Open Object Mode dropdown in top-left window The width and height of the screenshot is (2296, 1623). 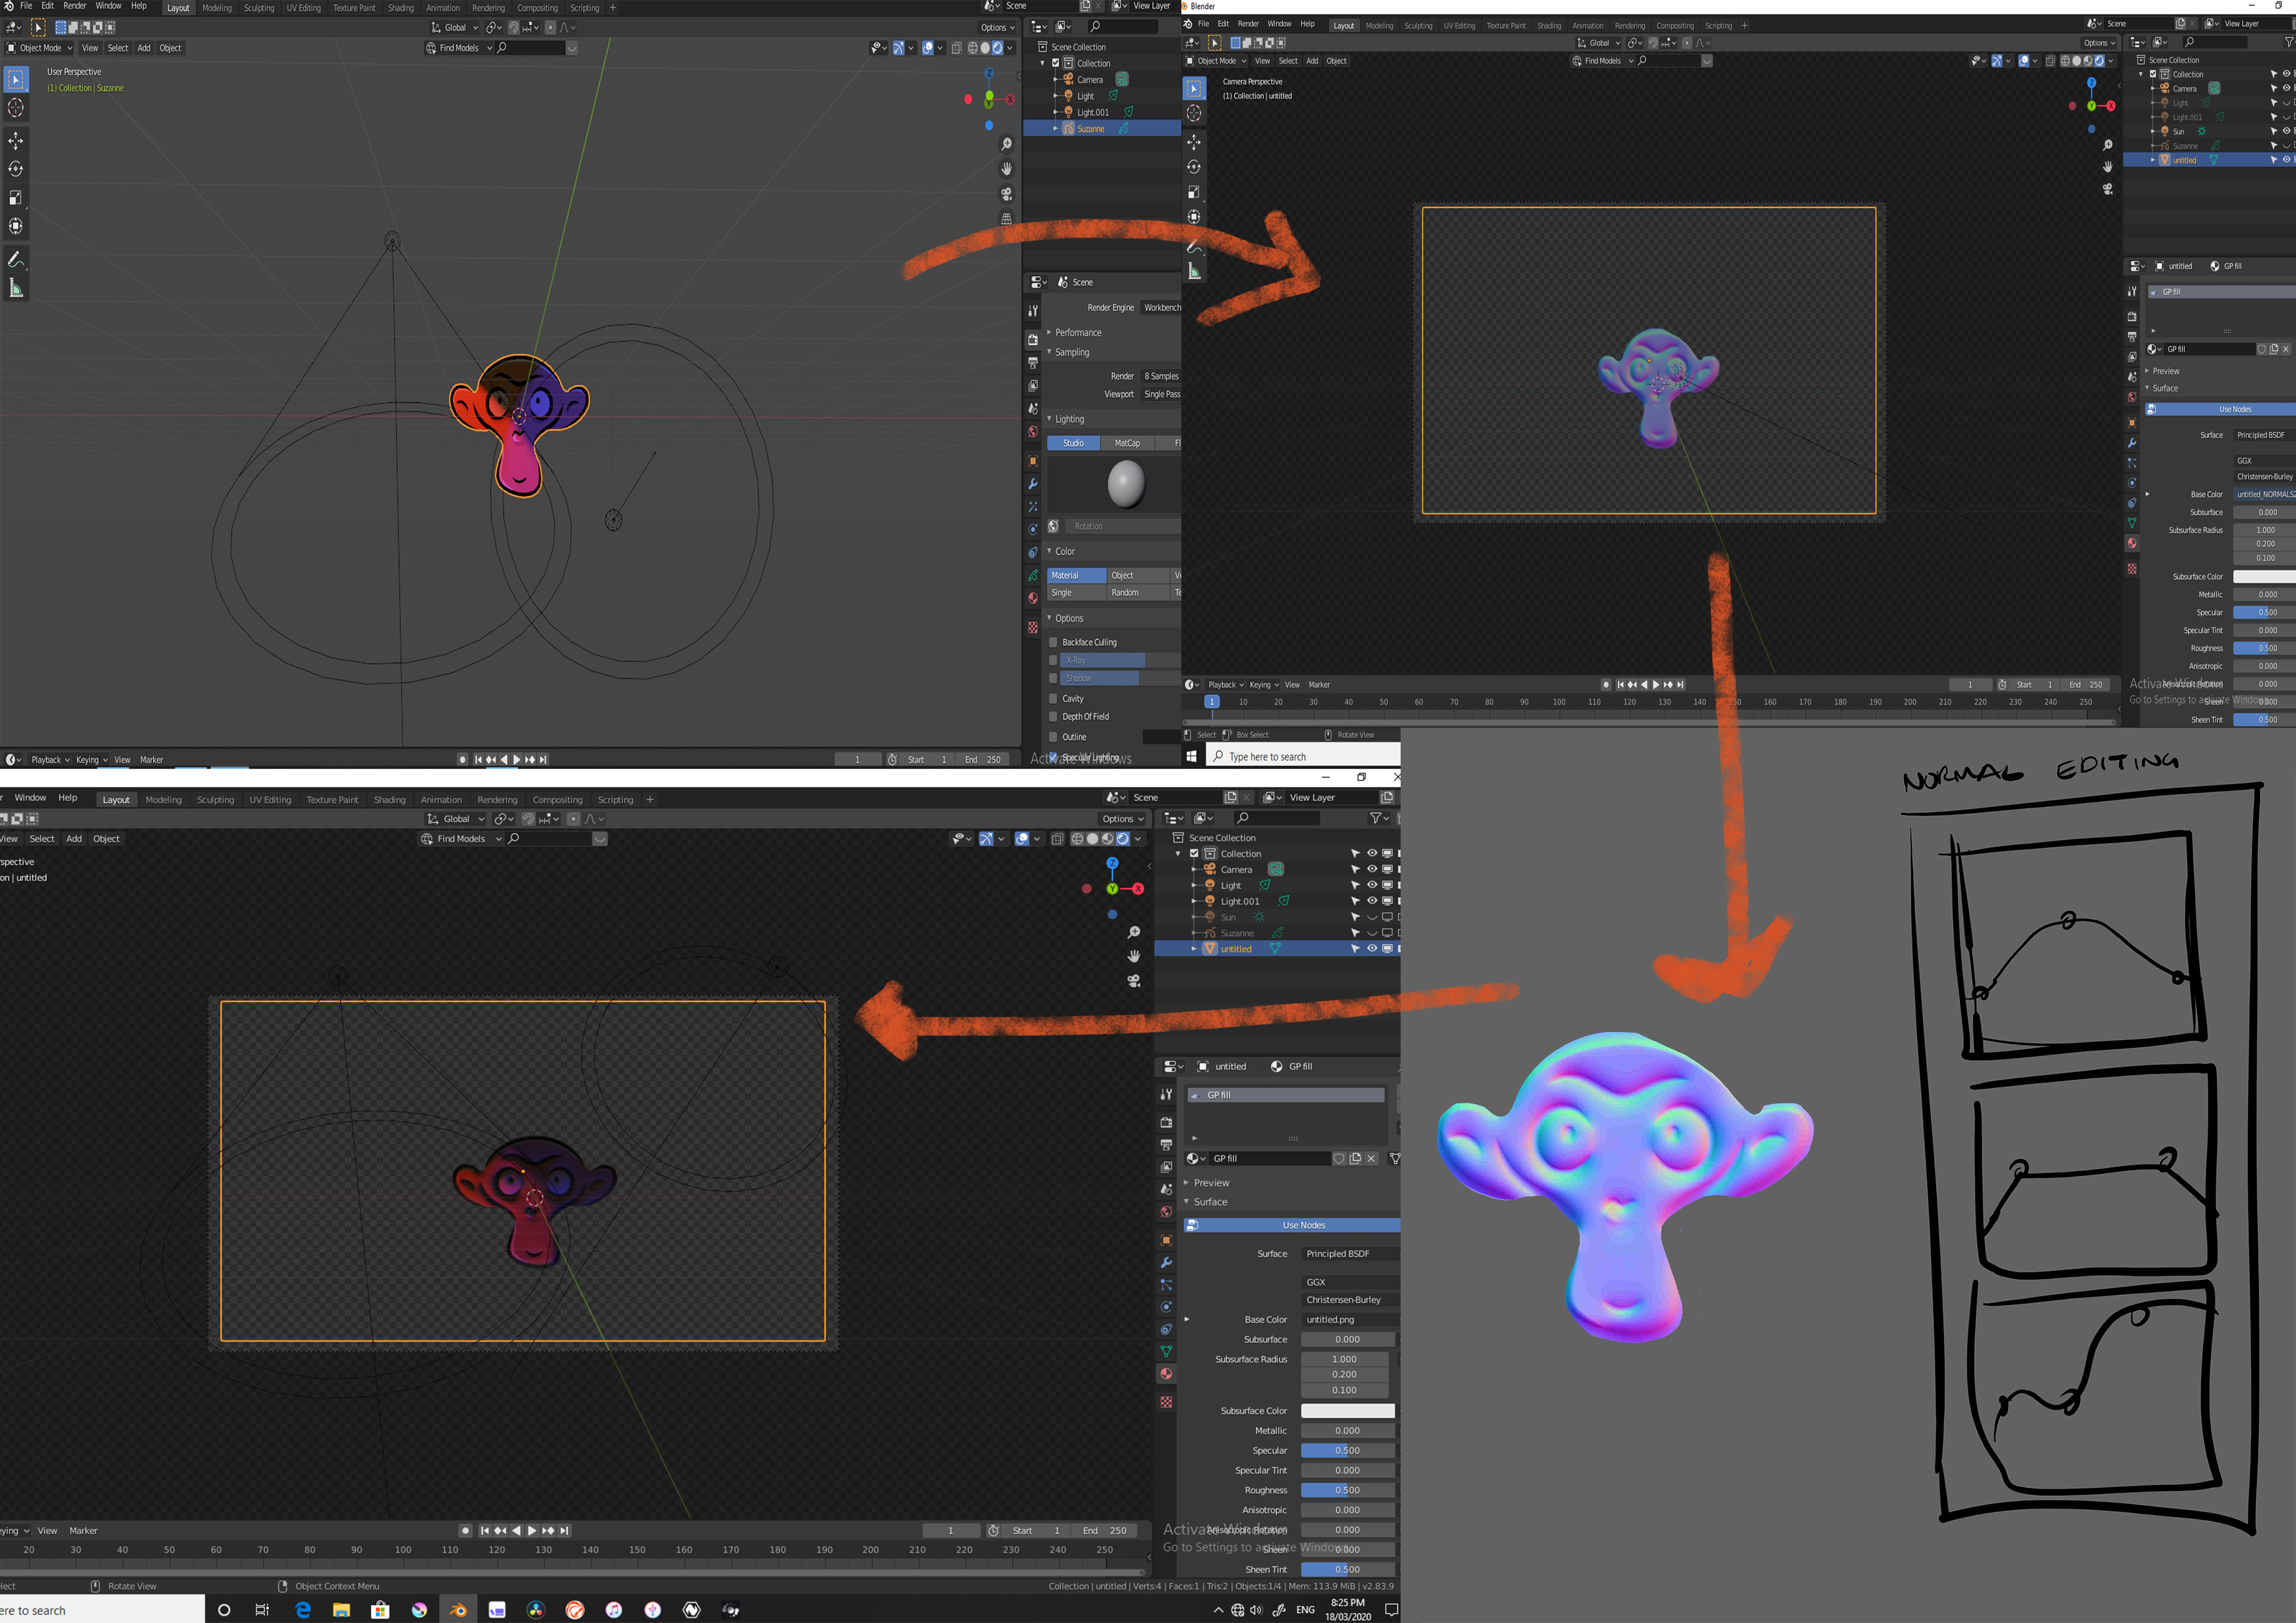point(40,48)
